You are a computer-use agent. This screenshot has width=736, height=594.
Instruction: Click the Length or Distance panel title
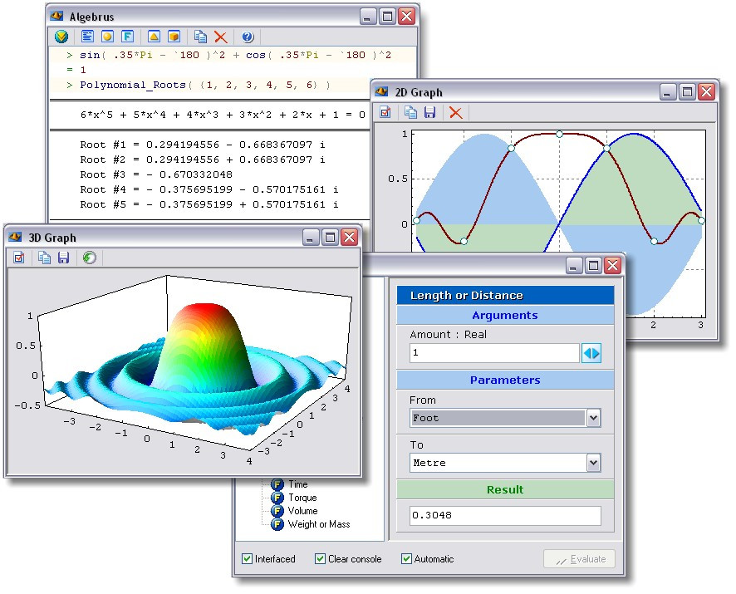click(505, 296)
